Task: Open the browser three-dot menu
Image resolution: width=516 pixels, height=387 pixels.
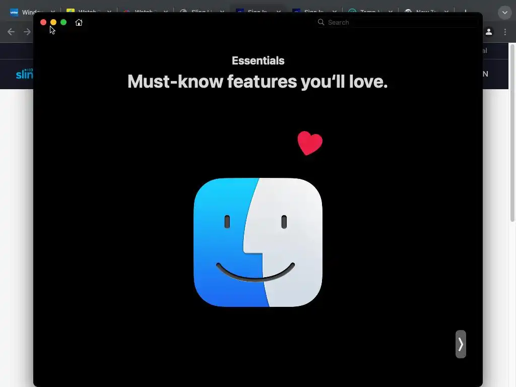Action: [505, 32]
